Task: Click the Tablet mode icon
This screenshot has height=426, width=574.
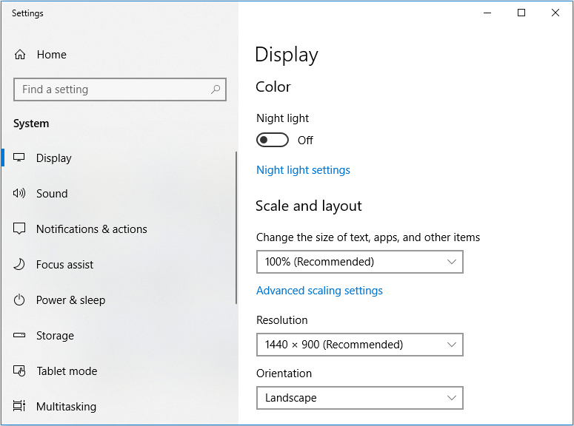Action: [19, 371]
